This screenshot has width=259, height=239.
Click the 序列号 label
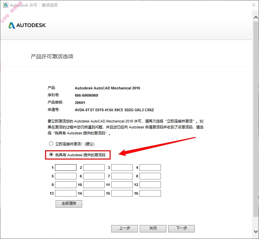coord(54,95)
